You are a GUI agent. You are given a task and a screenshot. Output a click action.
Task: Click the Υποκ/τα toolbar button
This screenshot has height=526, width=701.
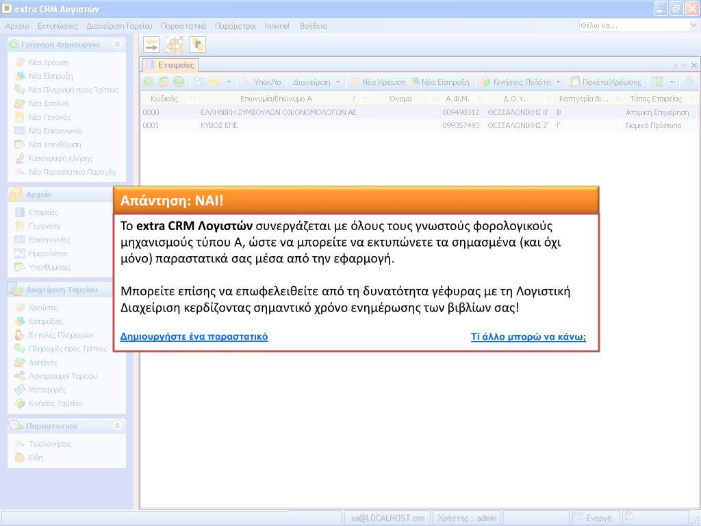(x=262, y=82)
